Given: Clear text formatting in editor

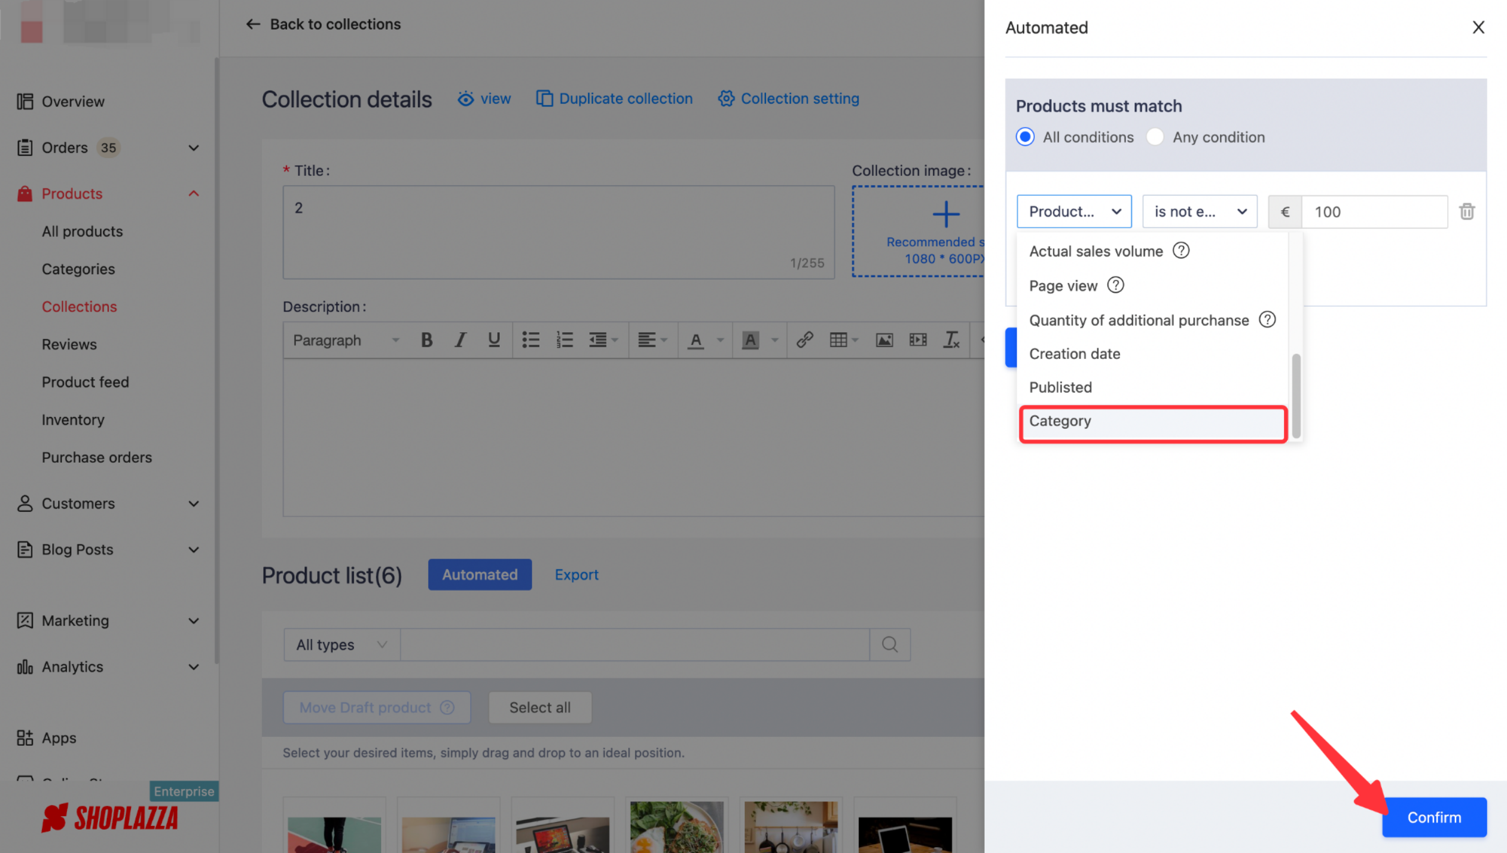Looking at the screenshot, I should [x=951, y=340].
